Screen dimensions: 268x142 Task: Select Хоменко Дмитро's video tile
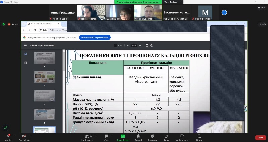click(148, 13)
